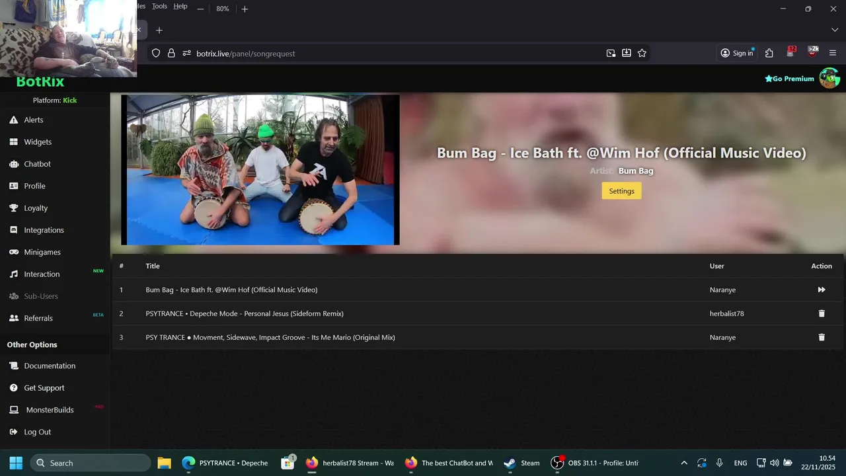Click the 'Bum Bag - Ice Bath' row title
Viewport: 846px width, 476px height.
231,290
